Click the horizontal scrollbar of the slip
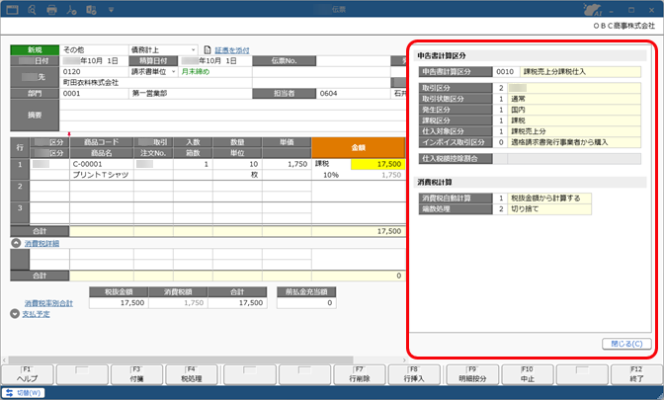The image size is (664, 400). coord(181,360)
